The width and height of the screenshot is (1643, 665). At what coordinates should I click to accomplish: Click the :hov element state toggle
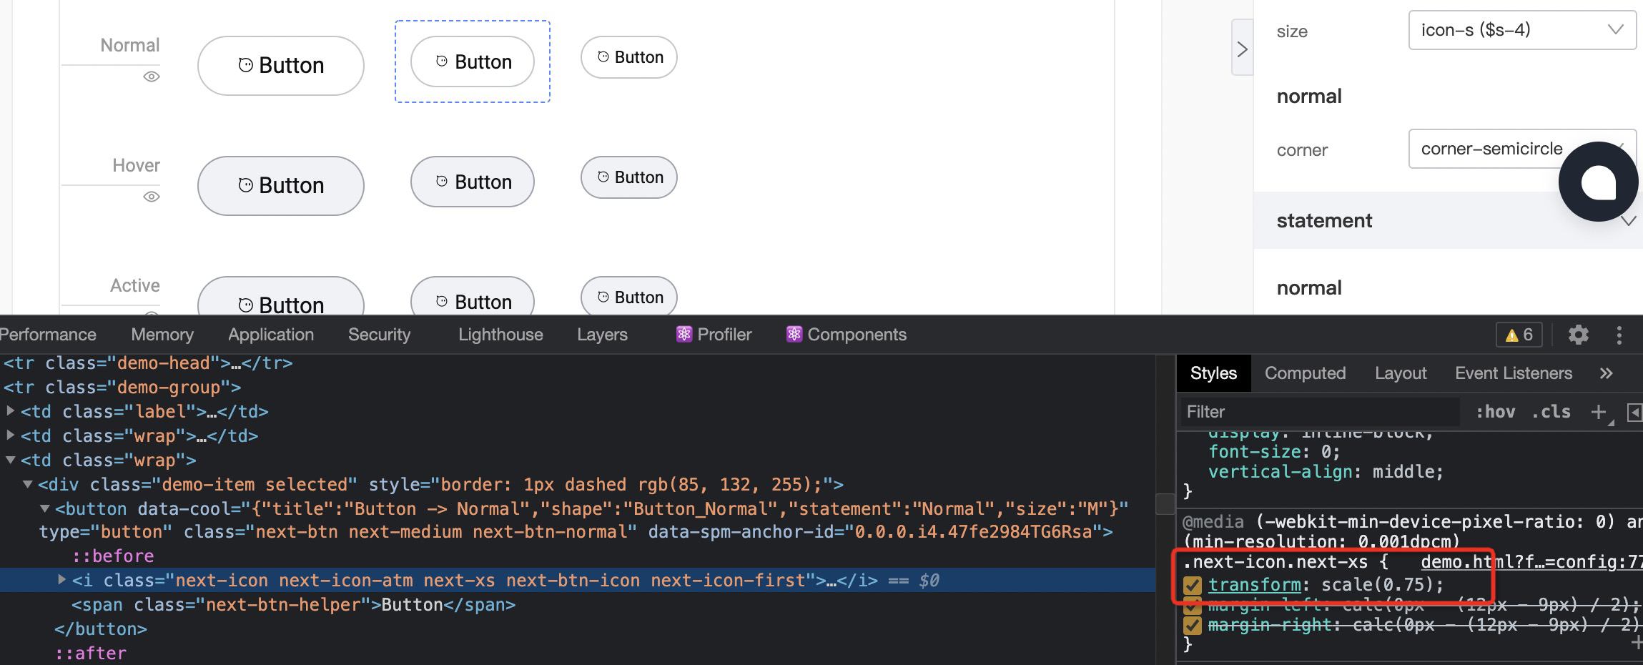tap(1496, 411)
